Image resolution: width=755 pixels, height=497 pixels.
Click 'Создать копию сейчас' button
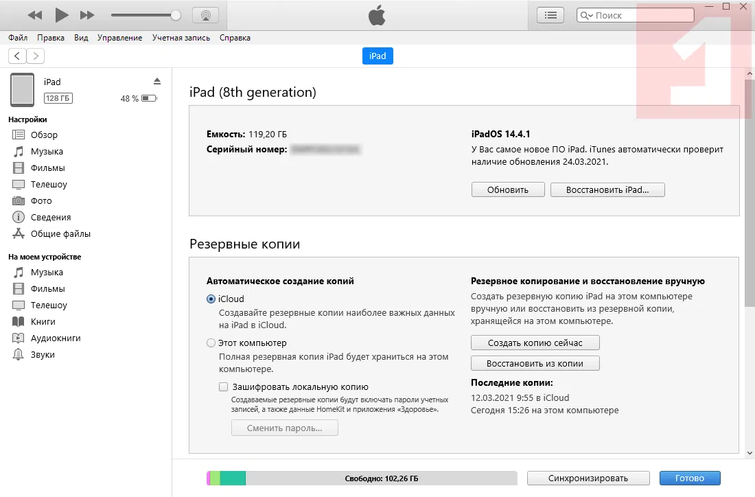[535, 343]
